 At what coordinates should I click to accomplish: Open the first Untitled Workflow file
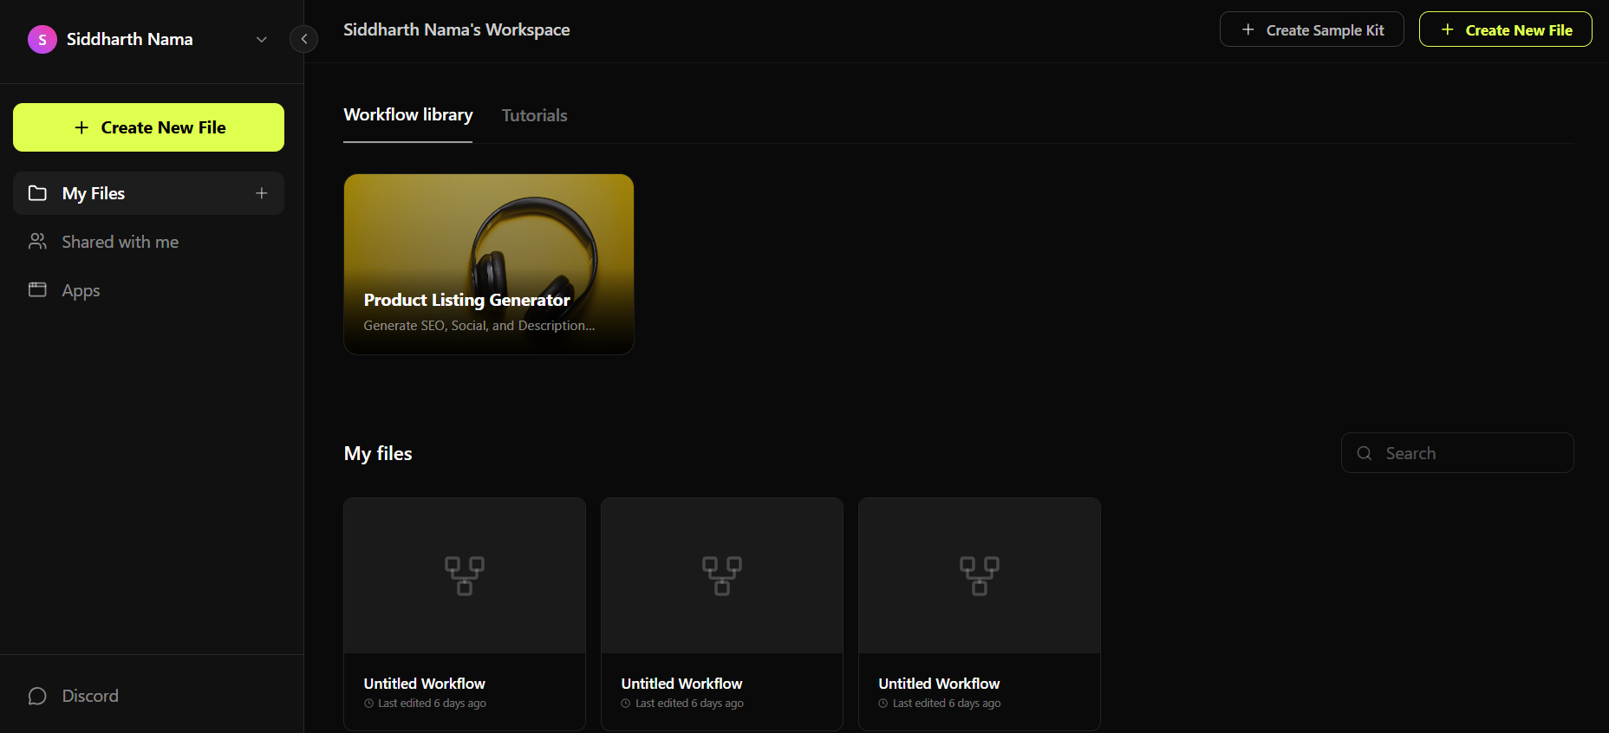(465, 613)
